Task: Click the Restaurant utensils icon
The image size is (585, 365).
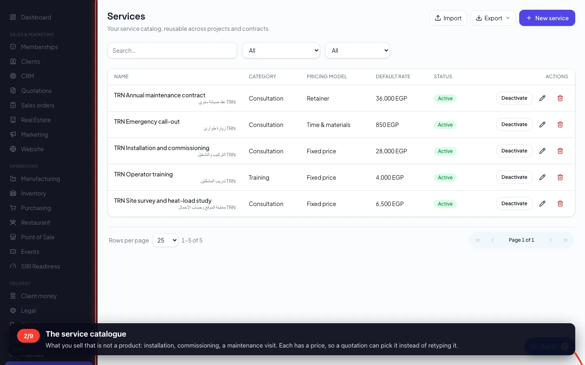Action: point(13,223)
